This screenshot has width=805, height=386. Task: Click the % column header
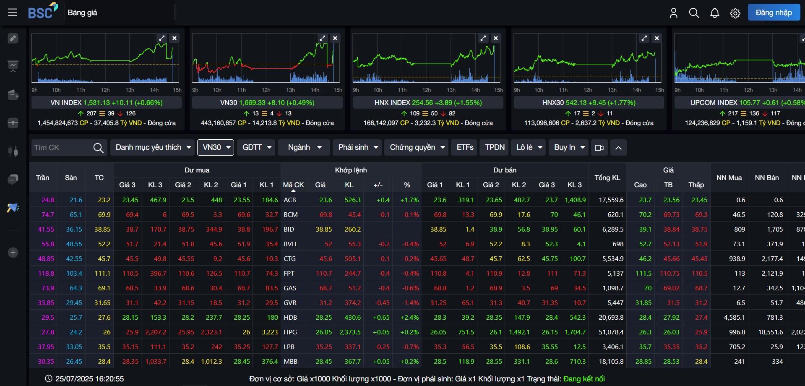[x=407, y=185]
